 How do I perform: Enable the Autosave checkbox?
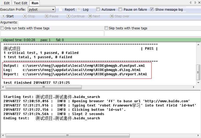(x=98, y=9)
